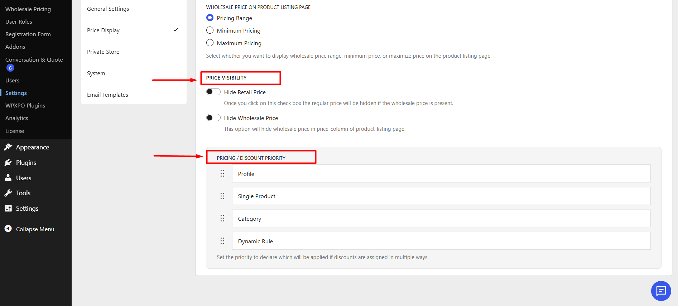
Task: Click the highlighted Settings submenu item
Action: 16,93
